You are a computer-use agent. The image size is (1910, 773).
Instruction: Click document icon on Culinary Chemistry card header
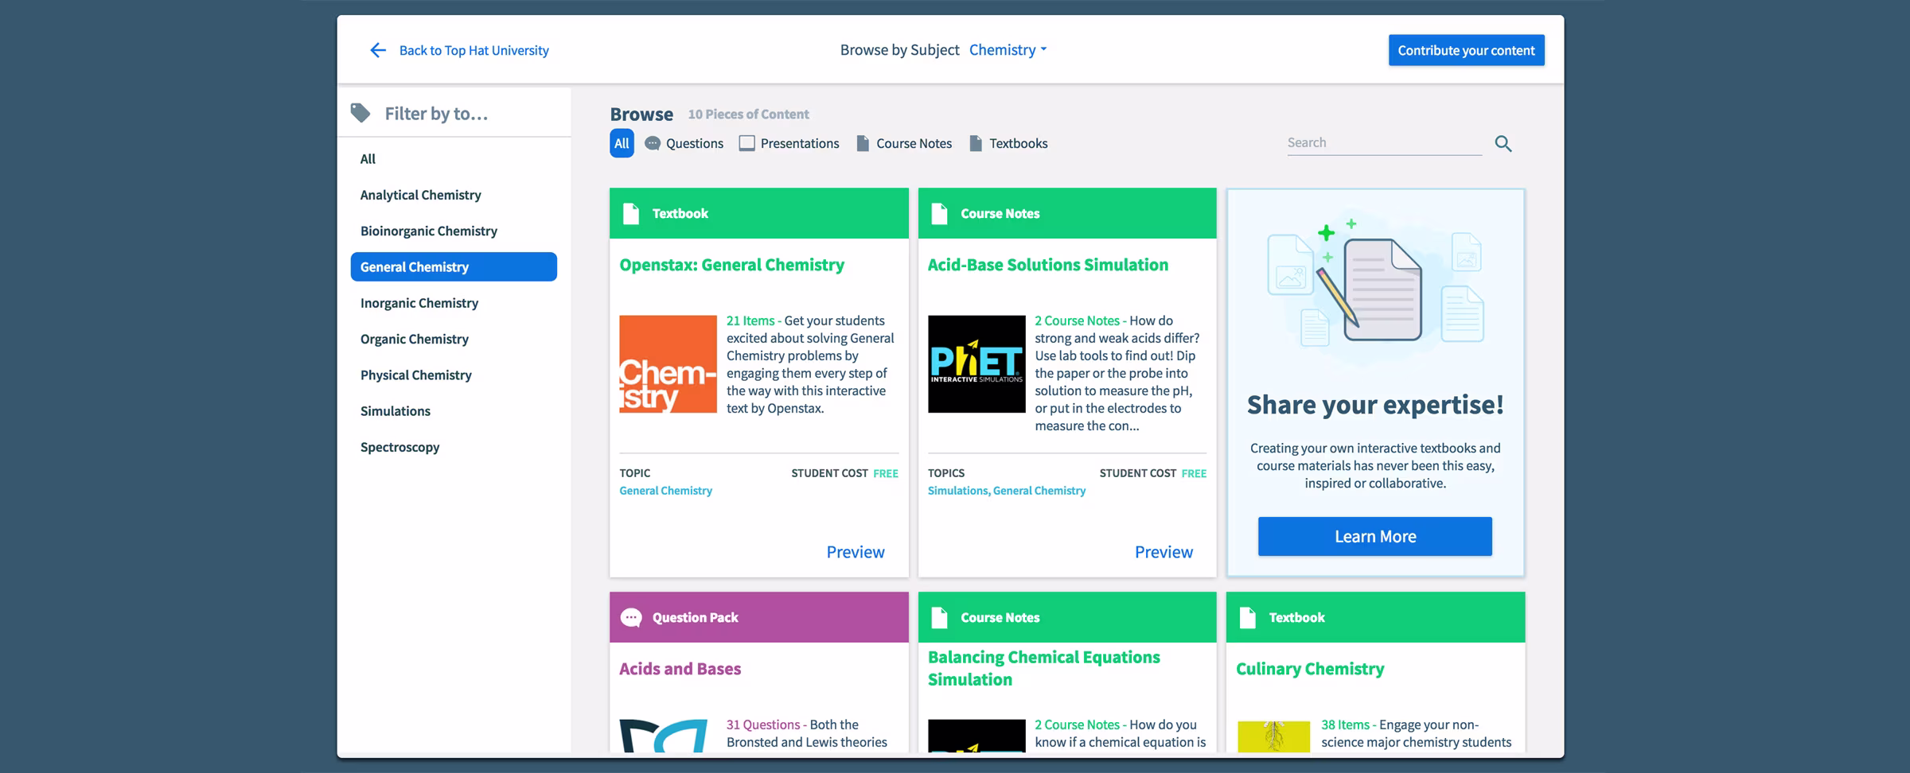pyautogui.click(x=1247, y=617)
